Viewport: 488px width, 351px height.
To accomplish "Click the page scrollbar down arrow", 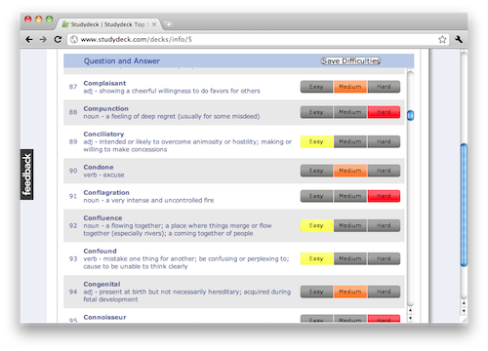I will click(464, 311).
